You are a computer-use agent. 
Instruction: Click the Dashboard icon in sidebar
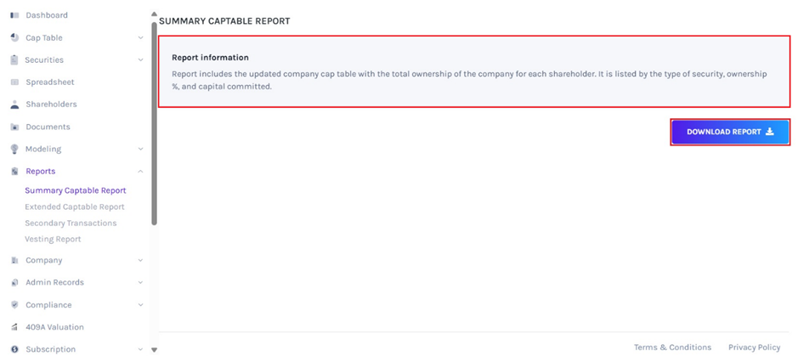coord(14,15)
